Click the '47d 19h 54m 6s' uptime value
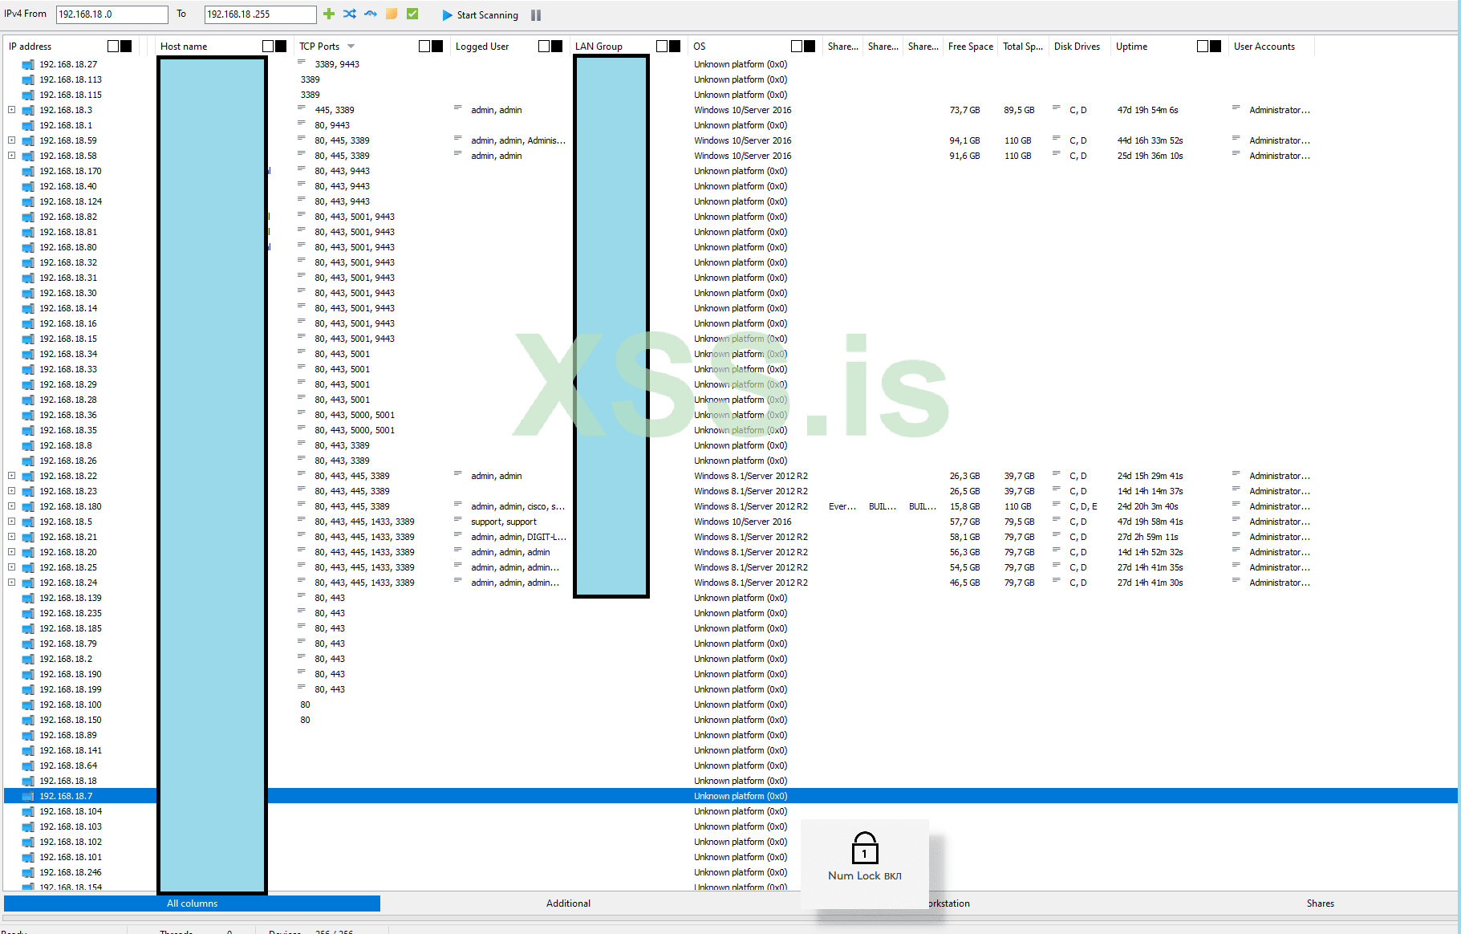Viewport: 1461px width, 934px height. tap(1147, 110)
